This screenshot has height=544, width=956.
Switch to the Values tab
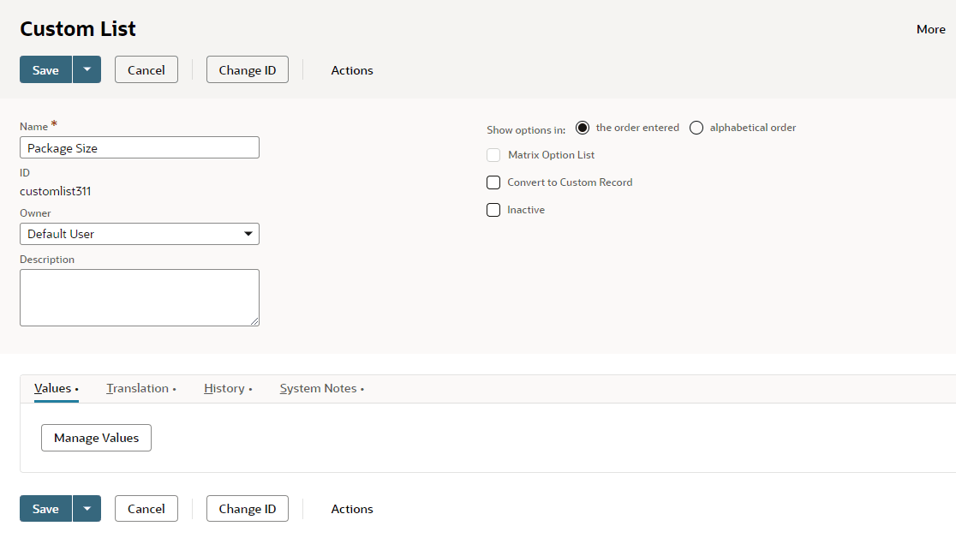(x=56, y=388)
